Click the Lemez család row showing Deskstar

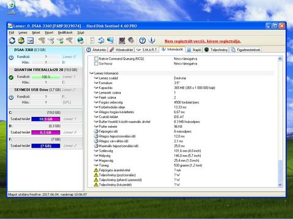pos(182,78)
